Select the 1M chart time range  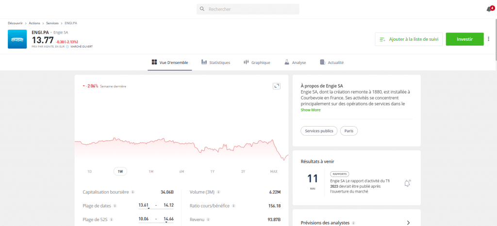151,171
